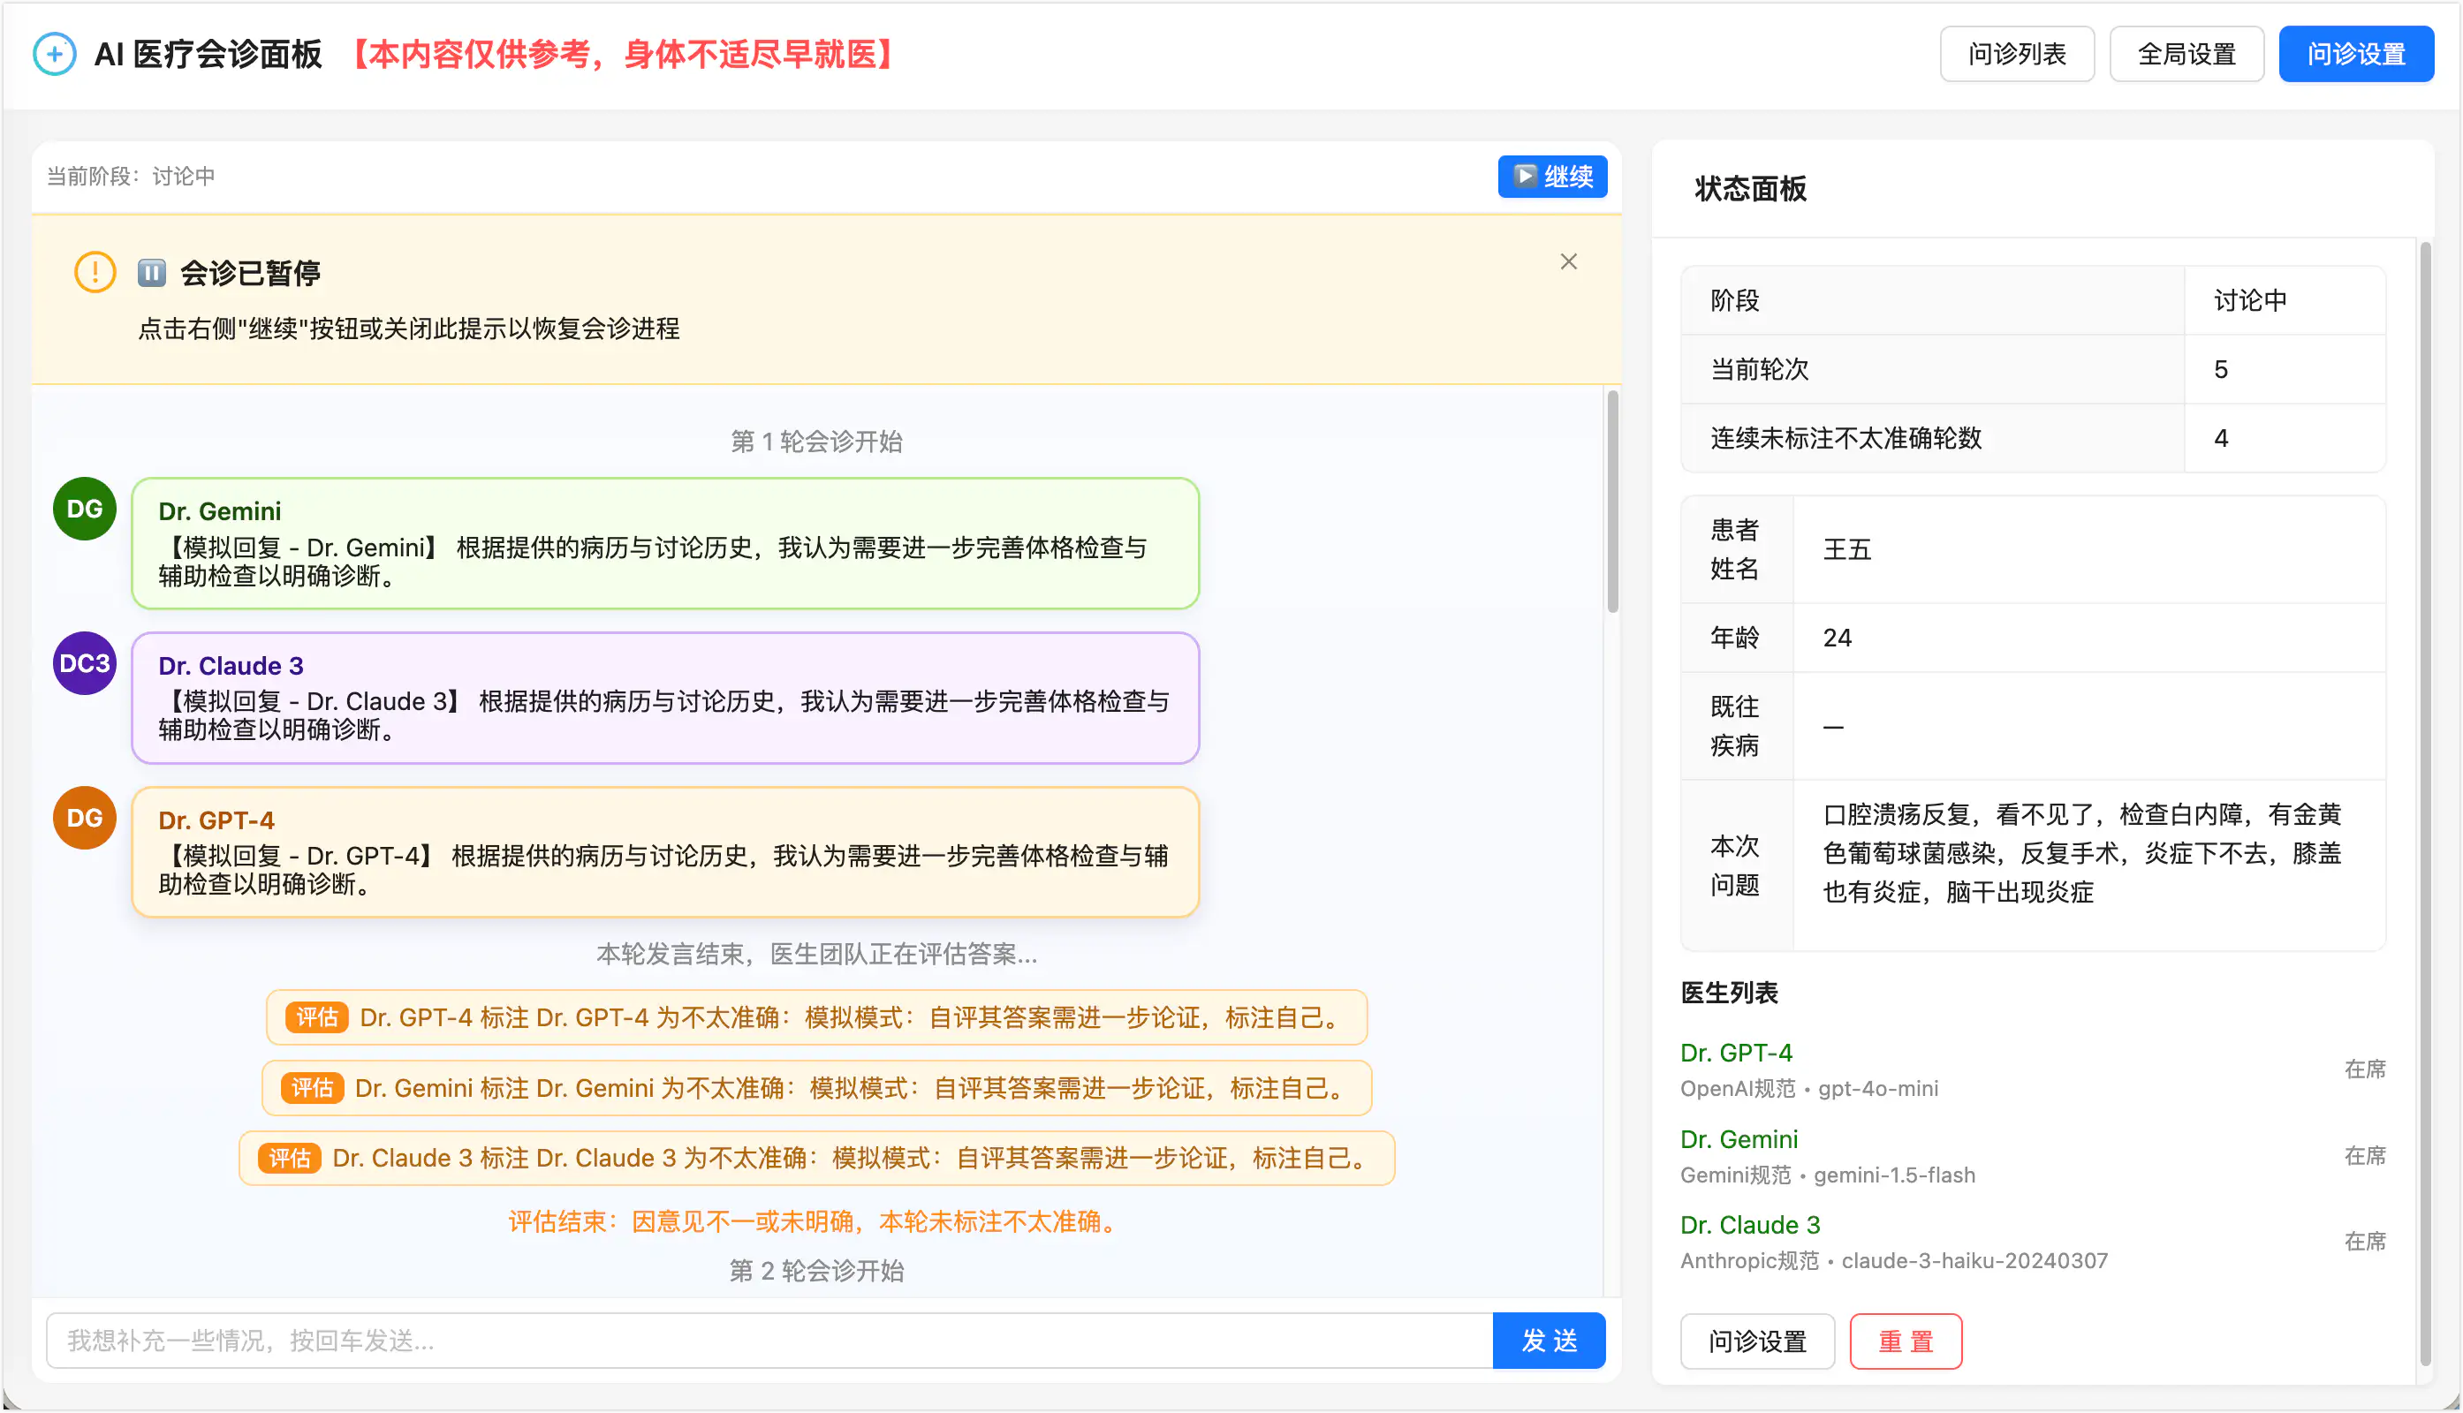Screen dimensions: 2463x1413
Task: Click the 发送 send button
Action: coord(1549,1341)
